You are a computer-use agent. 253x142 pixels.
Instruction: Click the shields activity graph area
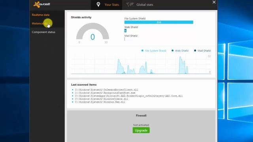click(141, 64)
